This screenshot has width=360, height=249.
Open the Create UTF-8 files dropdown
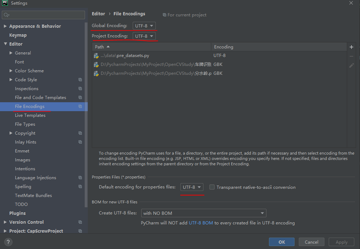point(203,213)
